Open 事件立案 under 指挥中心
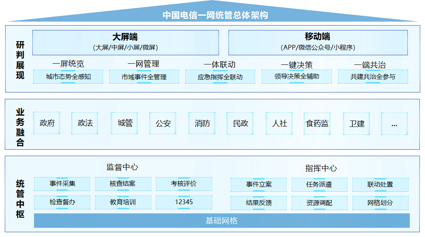The height and width of the screenshot is (237, 425). point(259,185)
